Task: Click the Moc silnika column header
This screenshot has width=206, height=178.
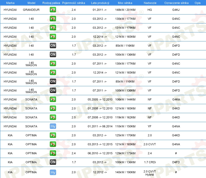Action: (x=125, y=3)
